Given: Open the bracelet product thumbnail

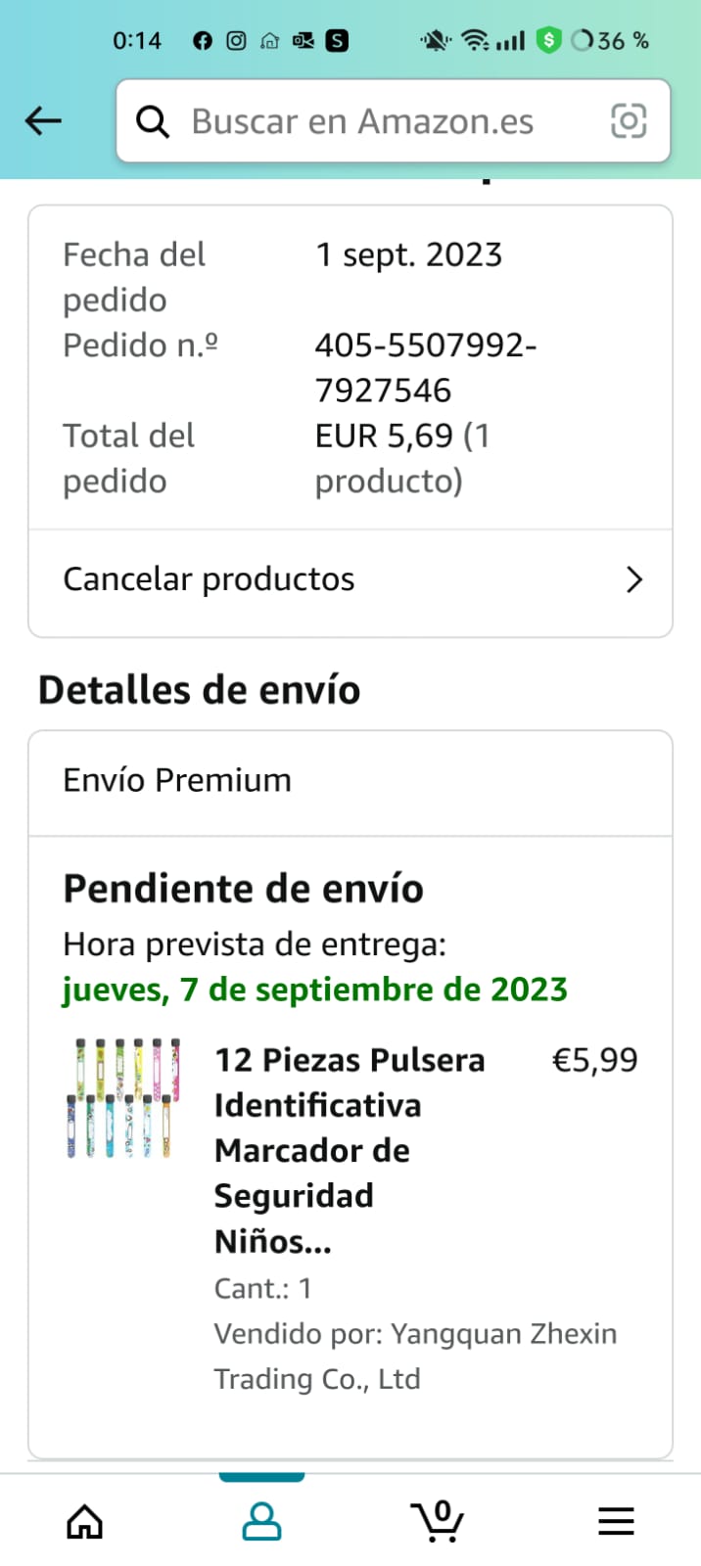Looking at the screenshot, I should pyautogui.click(x=123, y=1099).
